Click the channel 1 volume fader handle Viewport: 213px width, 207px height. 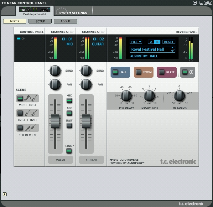point(55,121)
